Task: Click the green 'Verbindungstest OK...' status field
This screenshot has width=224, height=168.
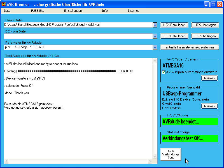Action: pyautogui.click(x=190, y=138)
